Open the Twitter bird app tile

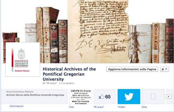pyautogui.click(x=129, y=97)
